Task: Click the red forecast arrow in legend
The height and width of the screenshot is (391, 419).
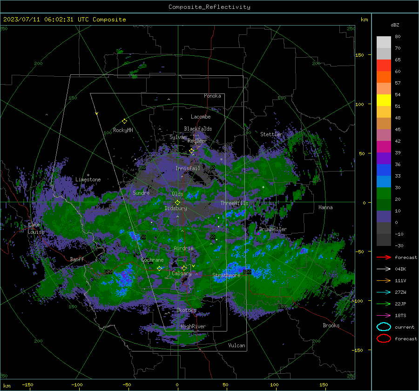Action: [x=384, y=257]
